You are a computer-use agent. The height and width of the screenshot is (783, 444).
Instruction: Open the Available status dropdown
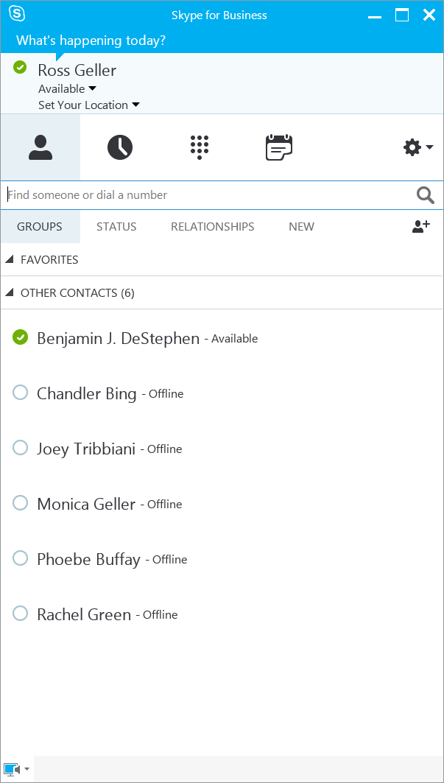tap(67, 89)
